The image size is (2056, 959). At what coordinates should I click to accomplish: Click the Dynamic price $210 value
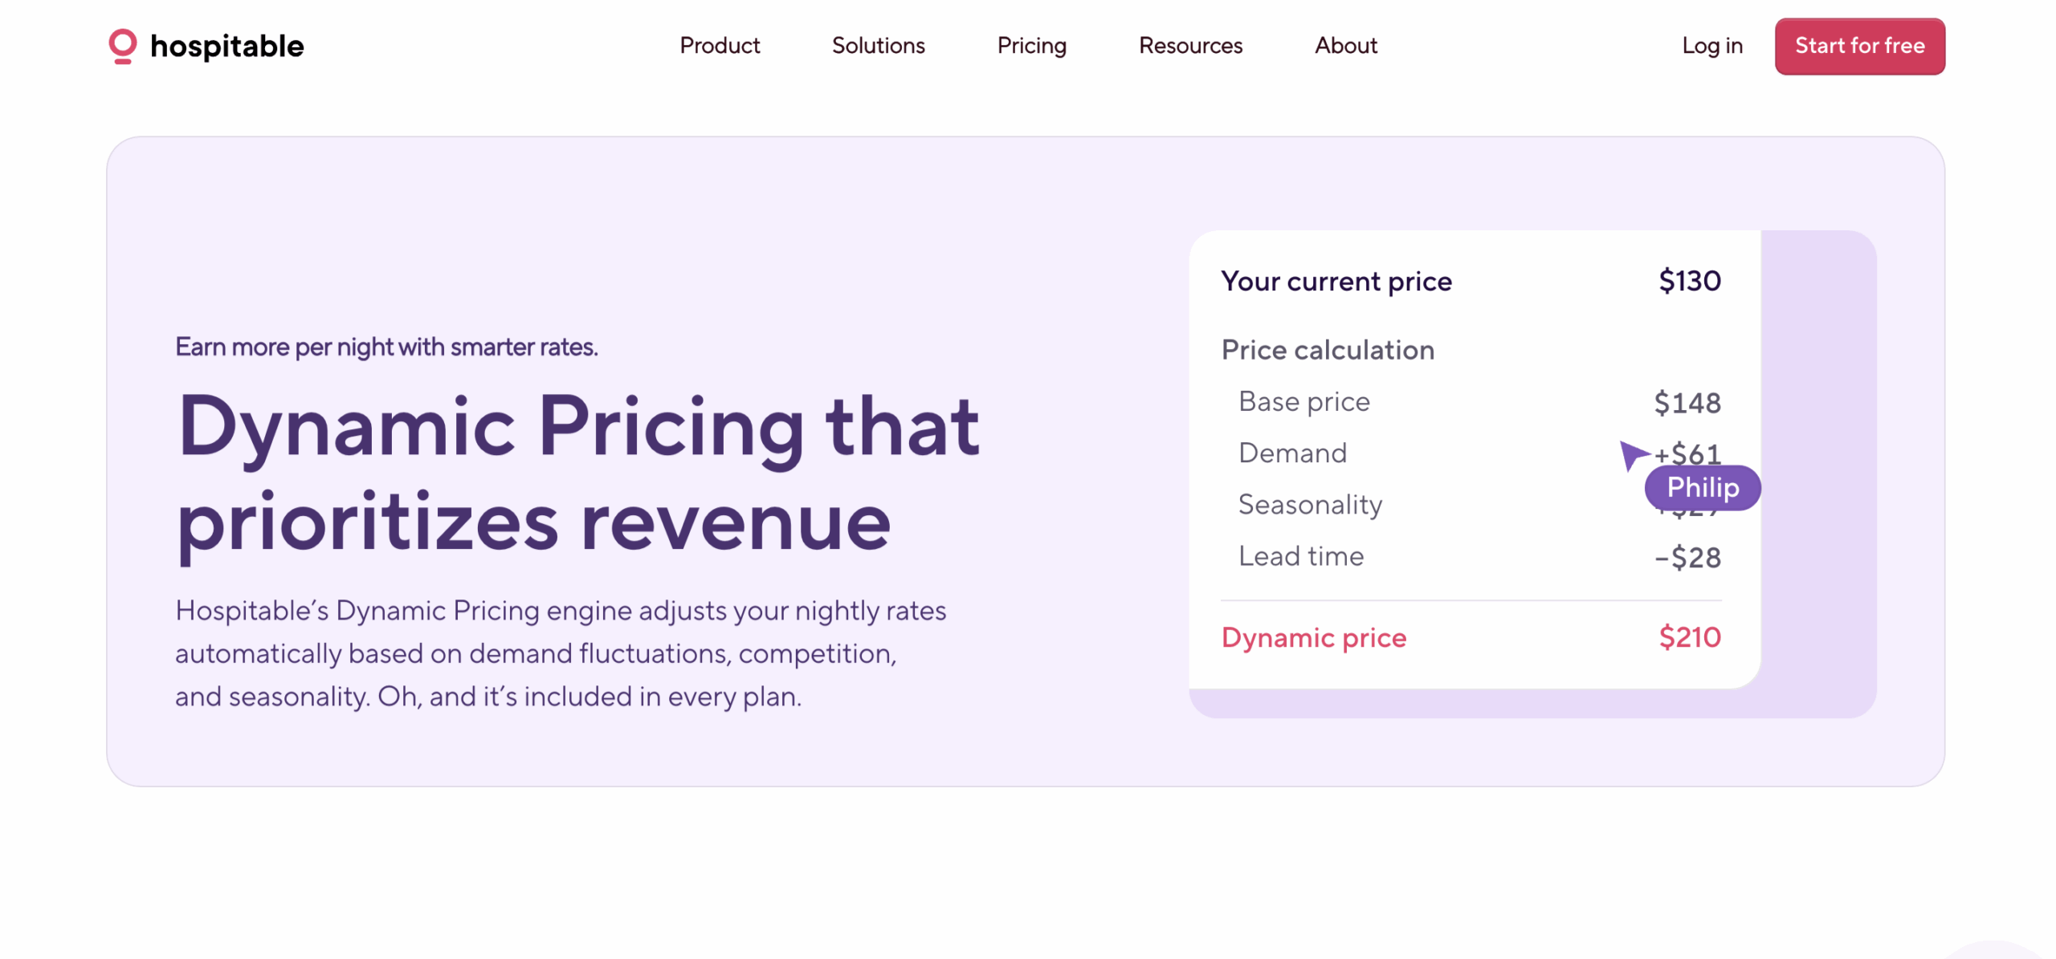point(1689,636)
